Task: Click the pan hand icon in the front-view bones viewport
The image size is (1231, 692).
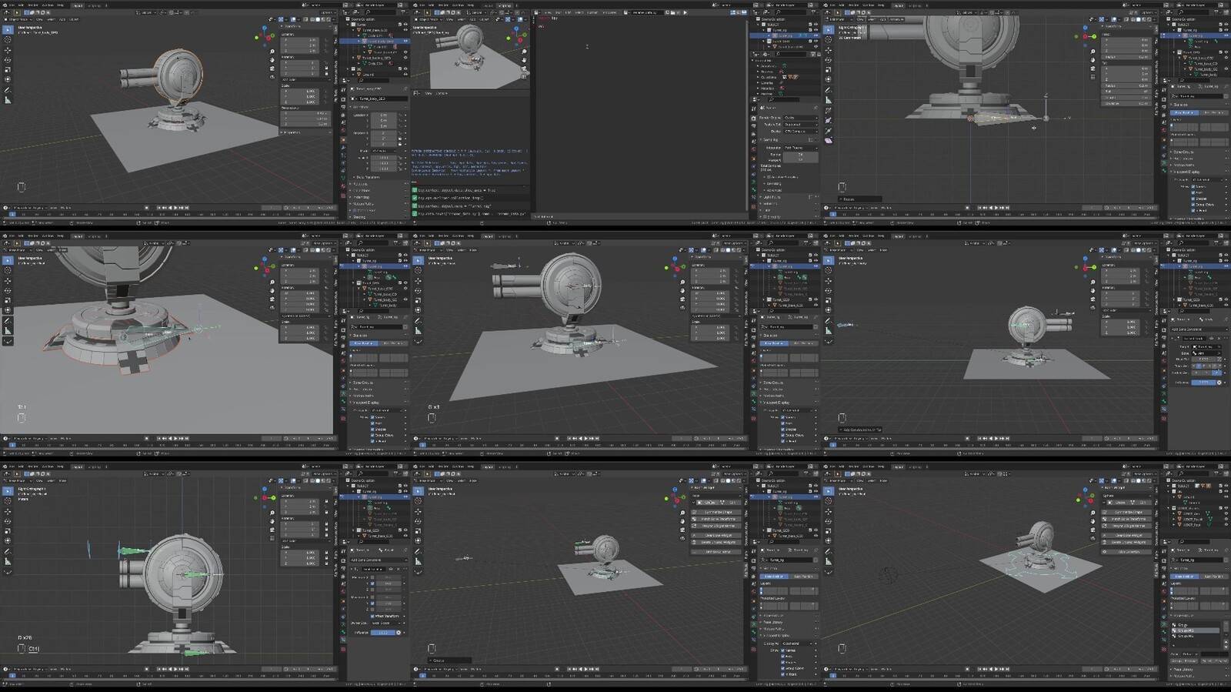Action: tap(272, 522)
